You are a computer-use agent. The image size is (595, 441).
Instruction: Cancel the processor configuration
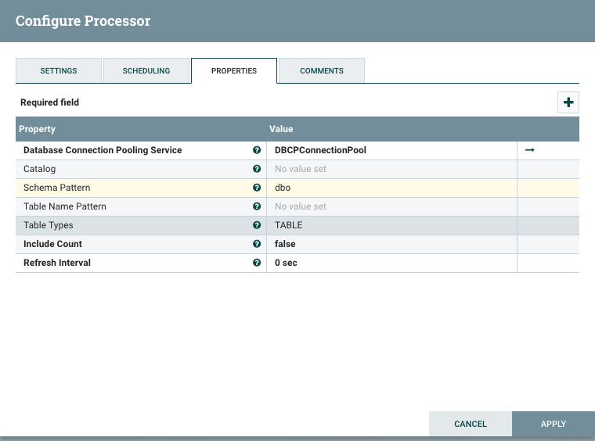(471, 424)
